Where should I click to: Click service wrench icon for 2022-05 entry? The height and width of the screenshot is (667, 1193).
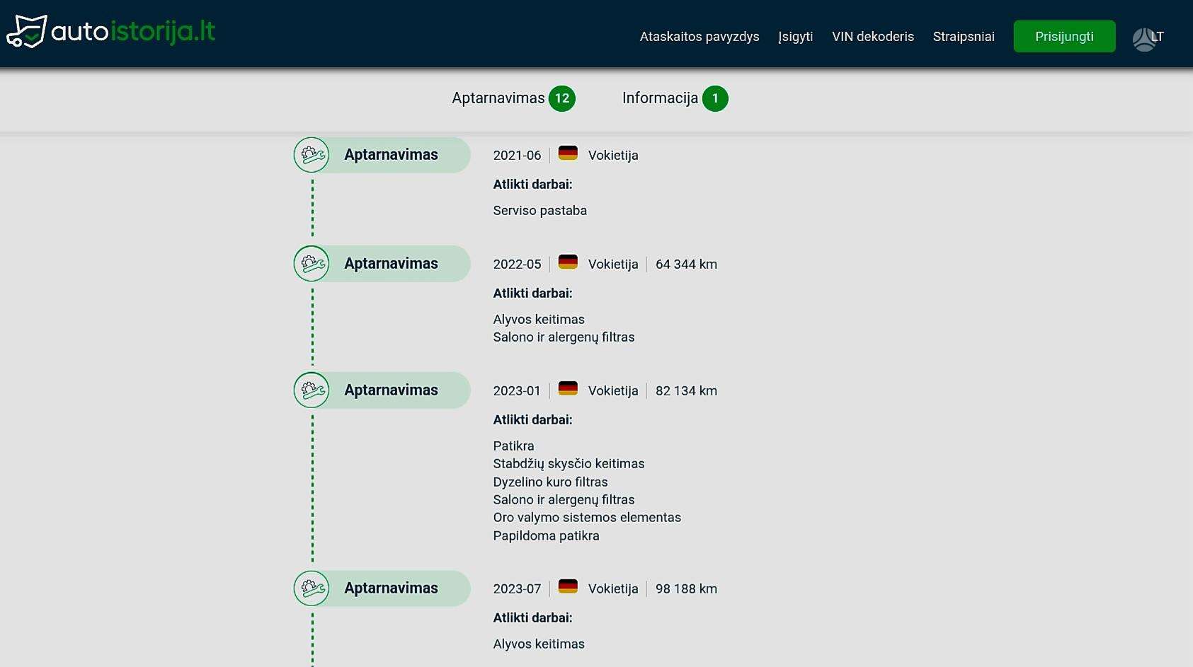click(312, 264)
